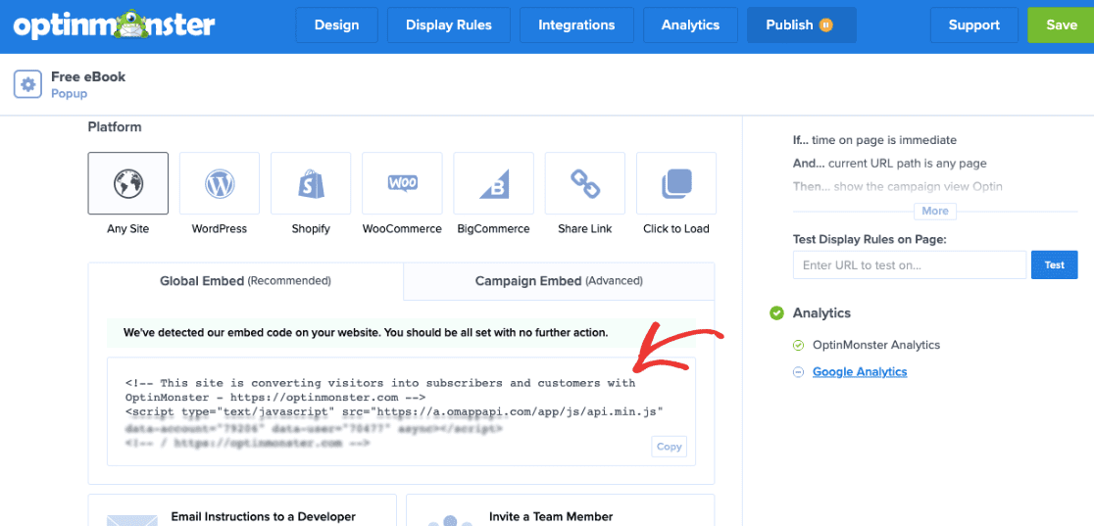This screenshot has height=526, width=1094.
Task: Click the Free eBook campaign title
Action: click(x=88, y=76)
